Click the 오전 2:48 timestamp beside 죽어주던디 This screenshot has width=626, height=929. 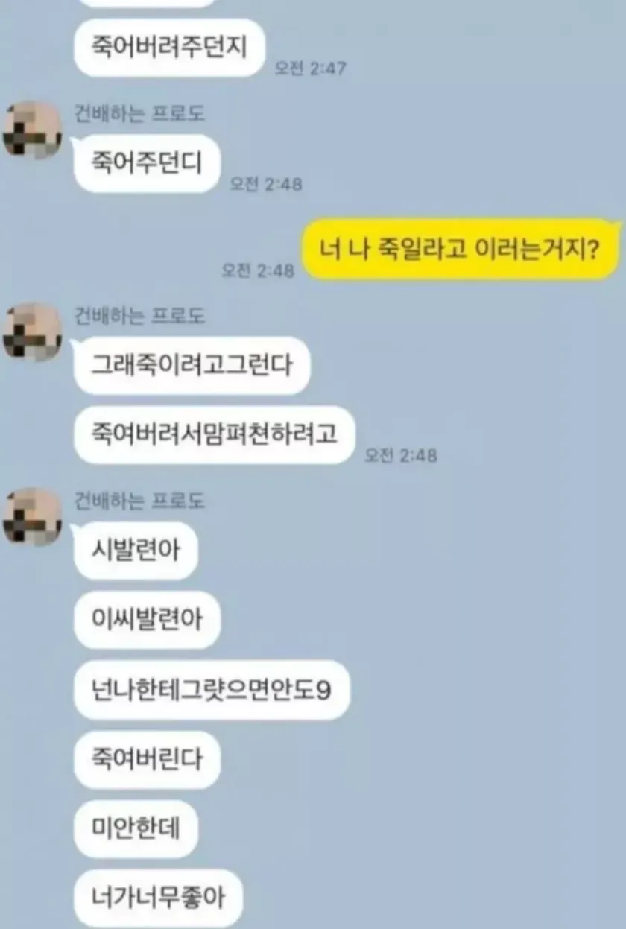click(x=266, y=184)
